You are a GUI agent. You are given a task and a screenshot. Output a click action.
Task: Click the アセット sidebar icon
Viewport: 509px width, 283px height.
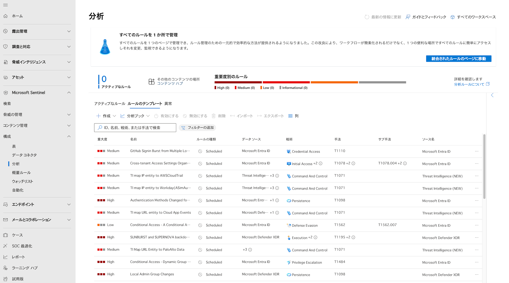(x=6, y=77)
